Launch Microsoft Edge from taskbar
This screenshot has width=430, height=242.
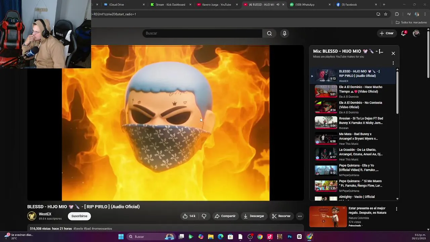[x=220, y=237]
